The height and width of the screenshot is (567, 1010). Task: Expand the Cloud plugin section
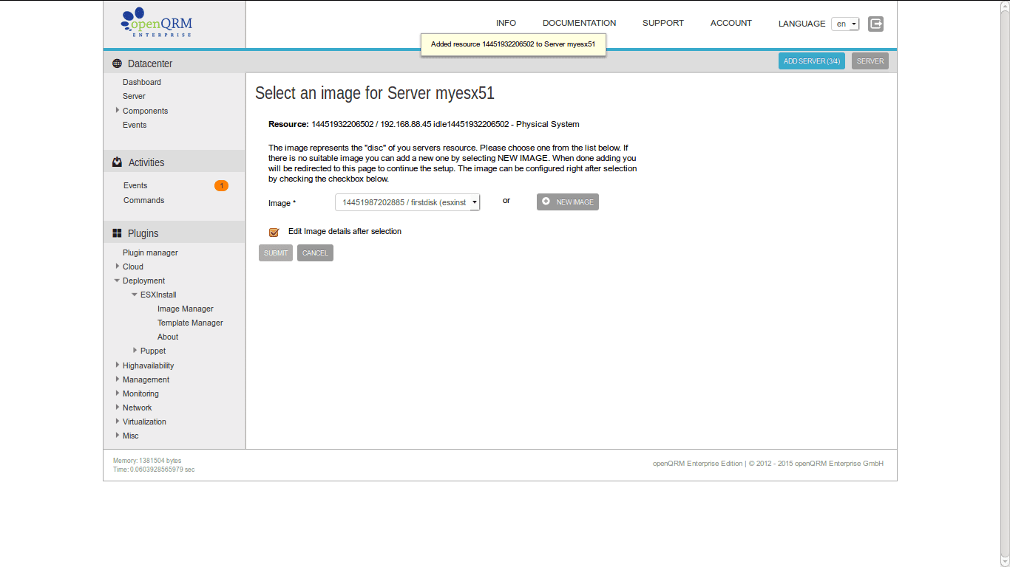click(x=118, y=267)
